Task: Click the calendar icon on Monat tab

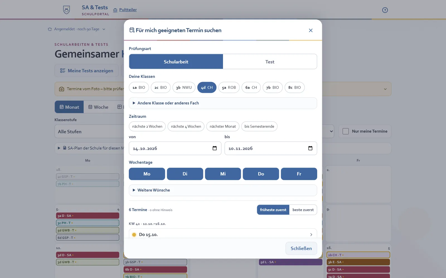Action: 62,107
